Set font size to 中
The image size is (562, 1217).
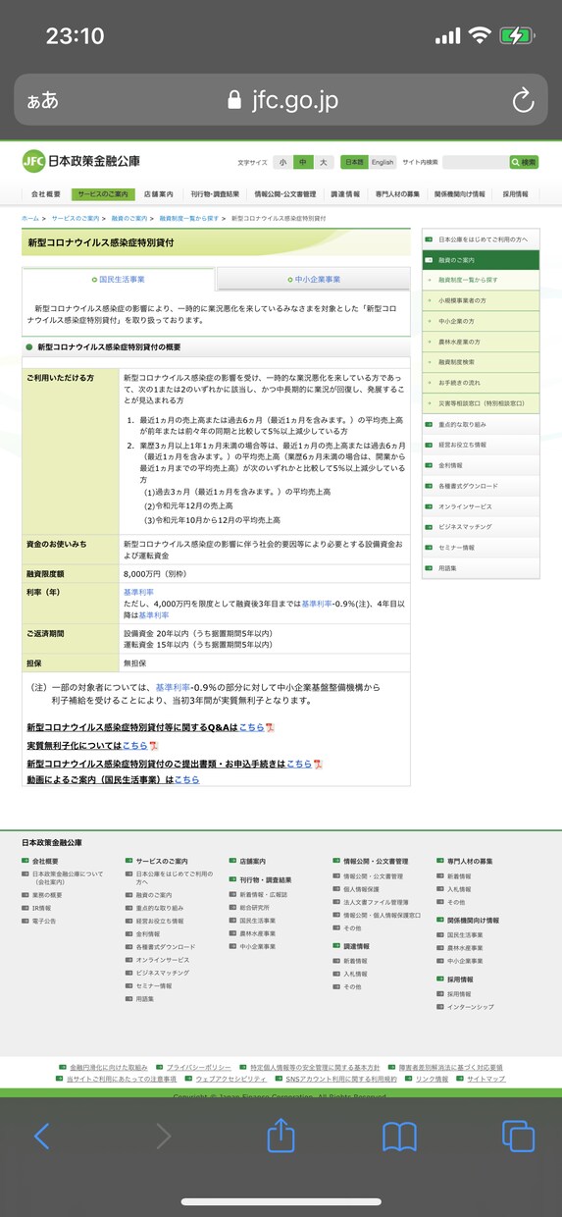point(303,162)
